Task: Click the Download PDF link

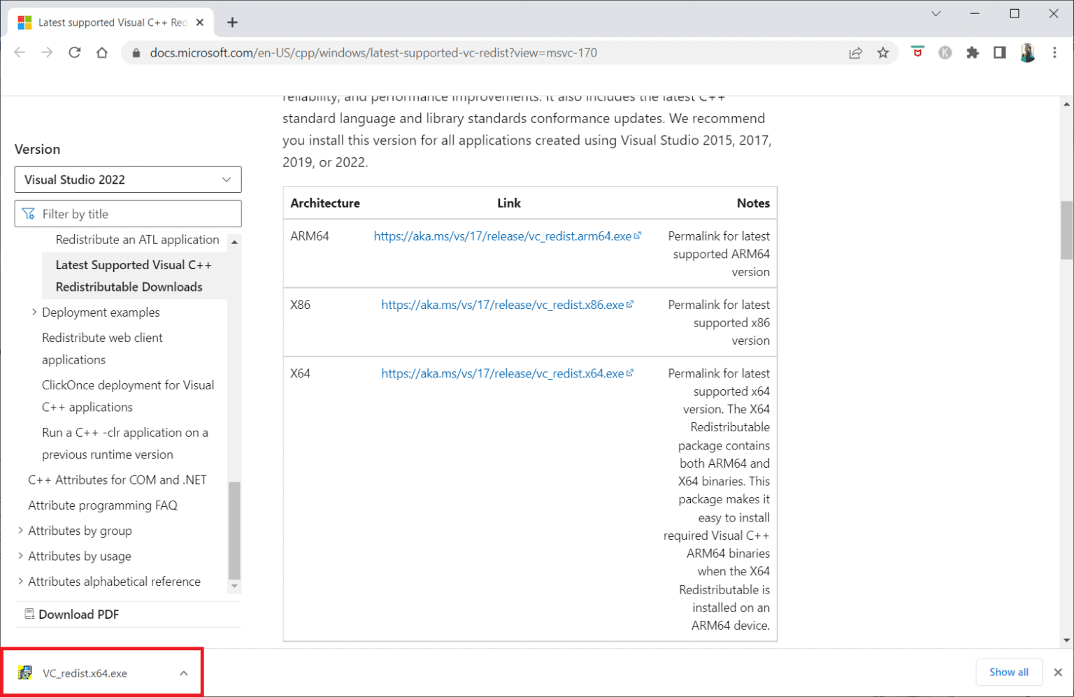Action: point(78,614)
